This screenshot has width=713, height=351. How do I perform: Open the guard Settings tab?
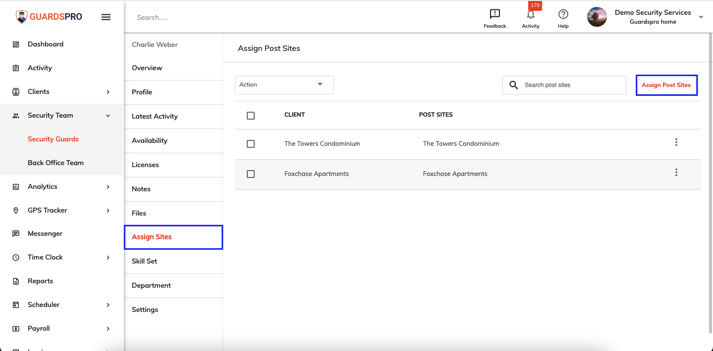(x=173, y=310)
